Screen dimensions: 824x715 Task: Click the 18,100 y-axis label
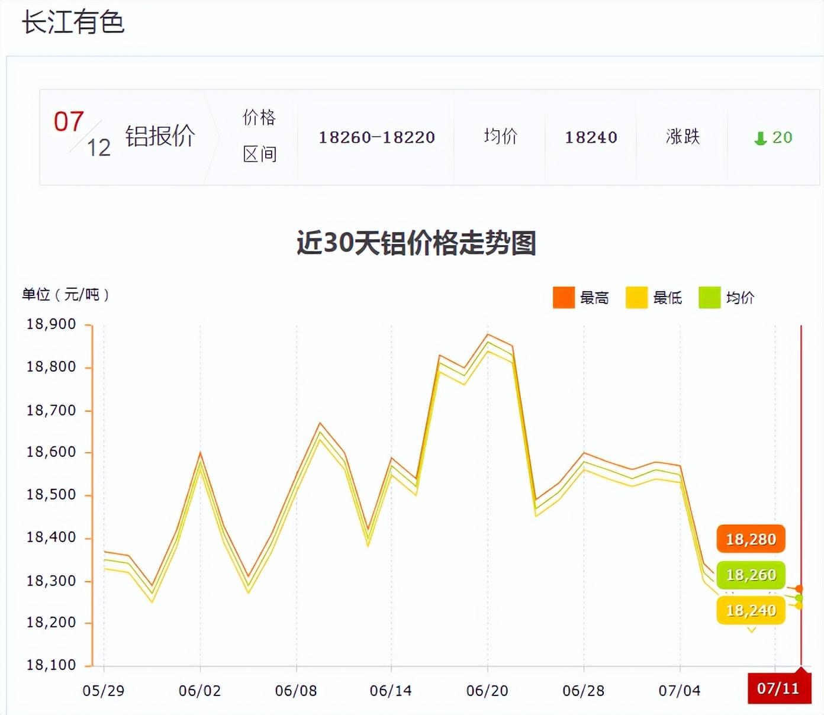pyautogui.click(x=51, y=665)
